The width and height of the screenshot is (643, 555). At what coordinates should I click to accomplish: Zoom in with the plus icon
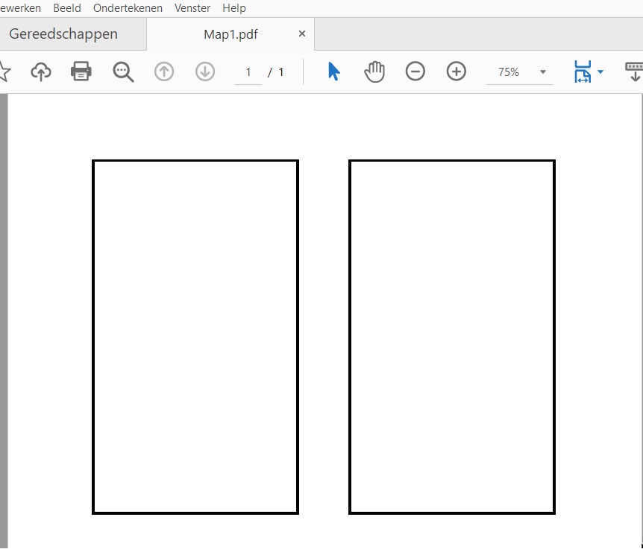457,72
